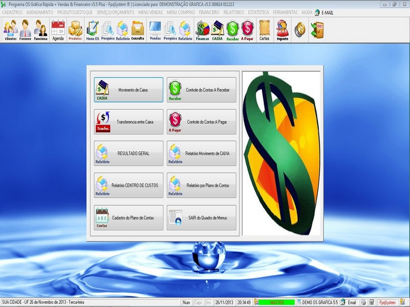410x307 pixels.
Task: Click the exit door toolbar icon
Action: click(317, 30)
